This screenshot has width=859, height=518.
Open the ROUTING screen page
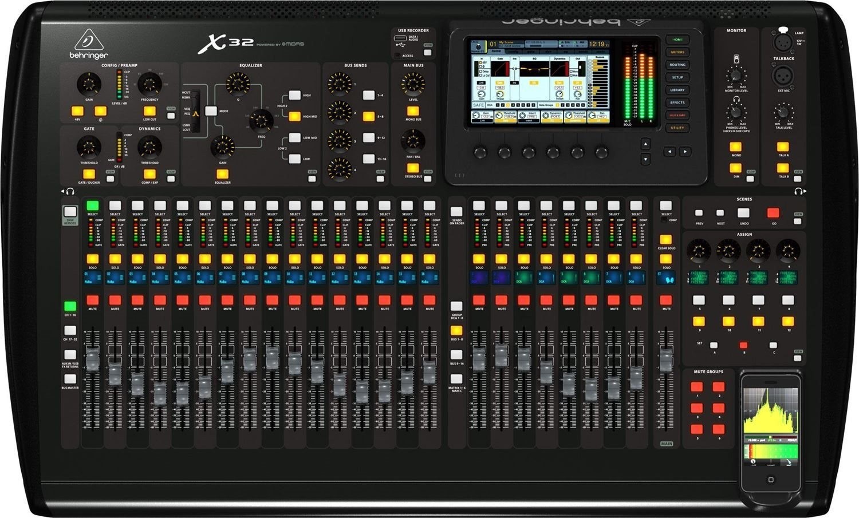[x=677, y=64]
